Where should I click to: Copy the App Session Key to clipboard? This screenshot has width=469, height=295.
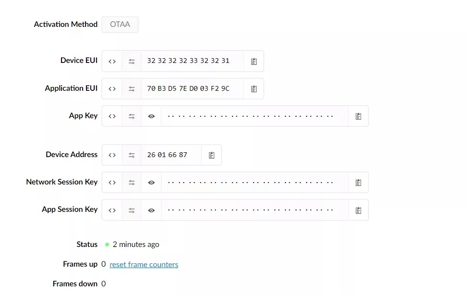358,210
